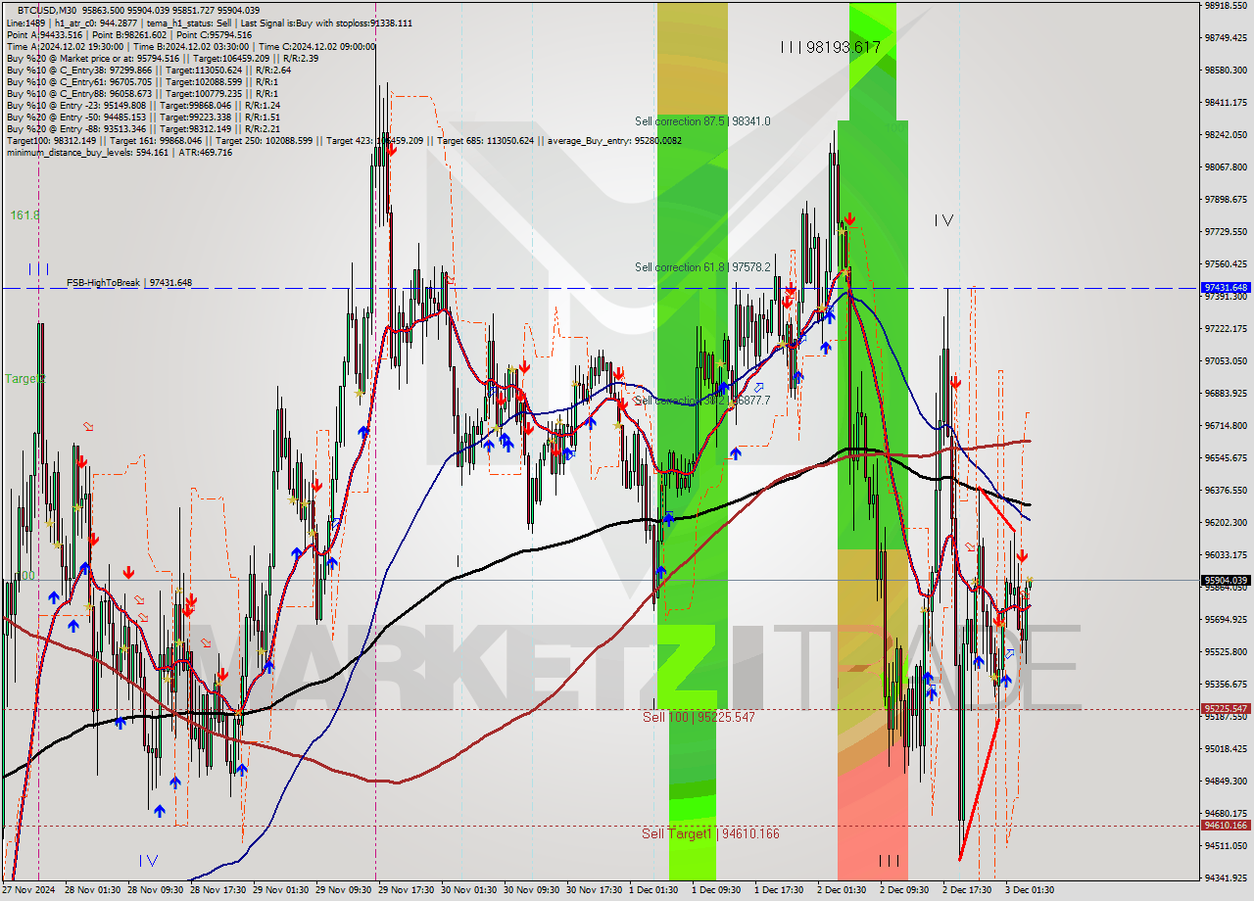Image resolution: width=1254 pixels, height=901 pixels.
Task: Click the black 95904.039 current price tag
Action: (1226, 580)
